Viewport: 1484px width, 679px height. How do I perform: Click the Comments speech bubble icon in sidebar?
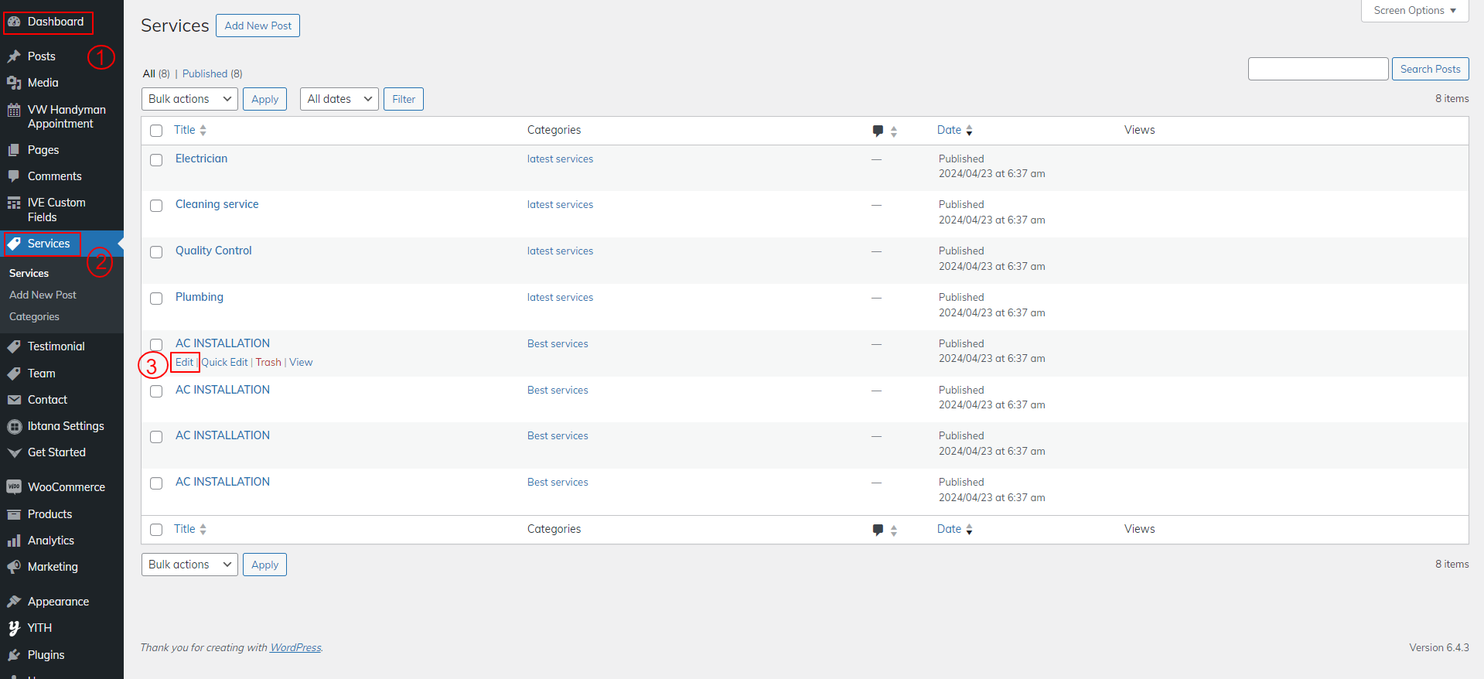click(14, 176)
